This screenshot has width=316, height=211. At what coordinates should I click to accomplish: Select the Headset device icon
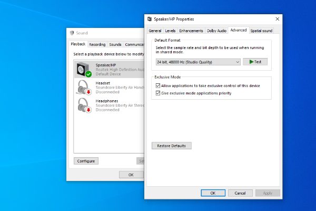84,88
